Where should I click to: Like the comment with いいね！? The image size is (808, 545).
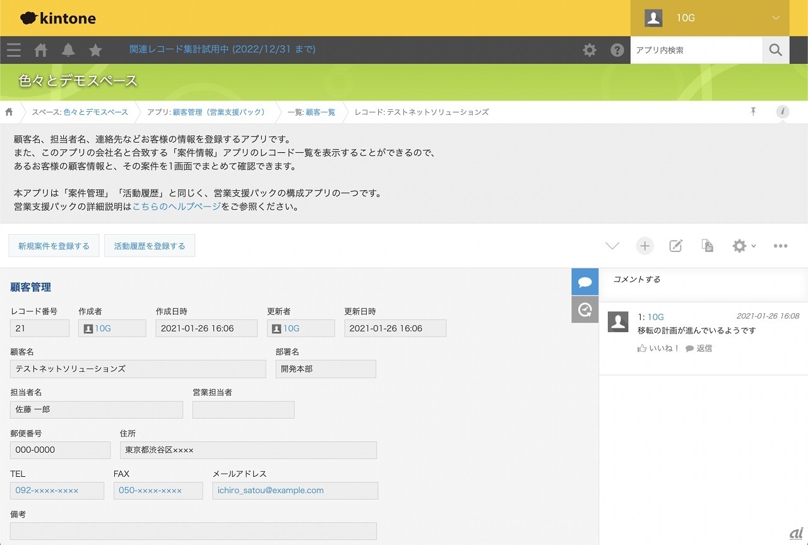[659, 349]
